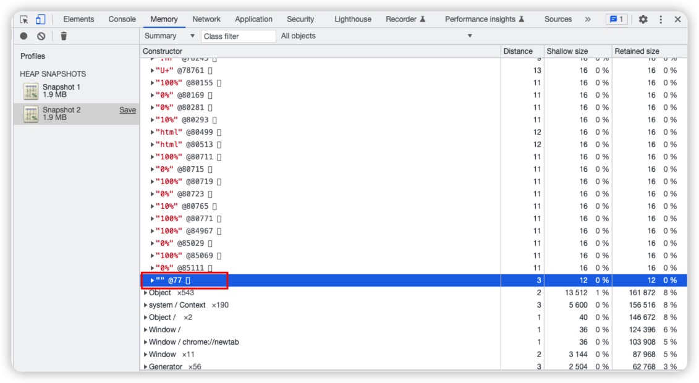Image resolution: width=699 pixels, height=383 pixels.
Task: Click the clear all profiles icon
Action: (x=41, y=36)
